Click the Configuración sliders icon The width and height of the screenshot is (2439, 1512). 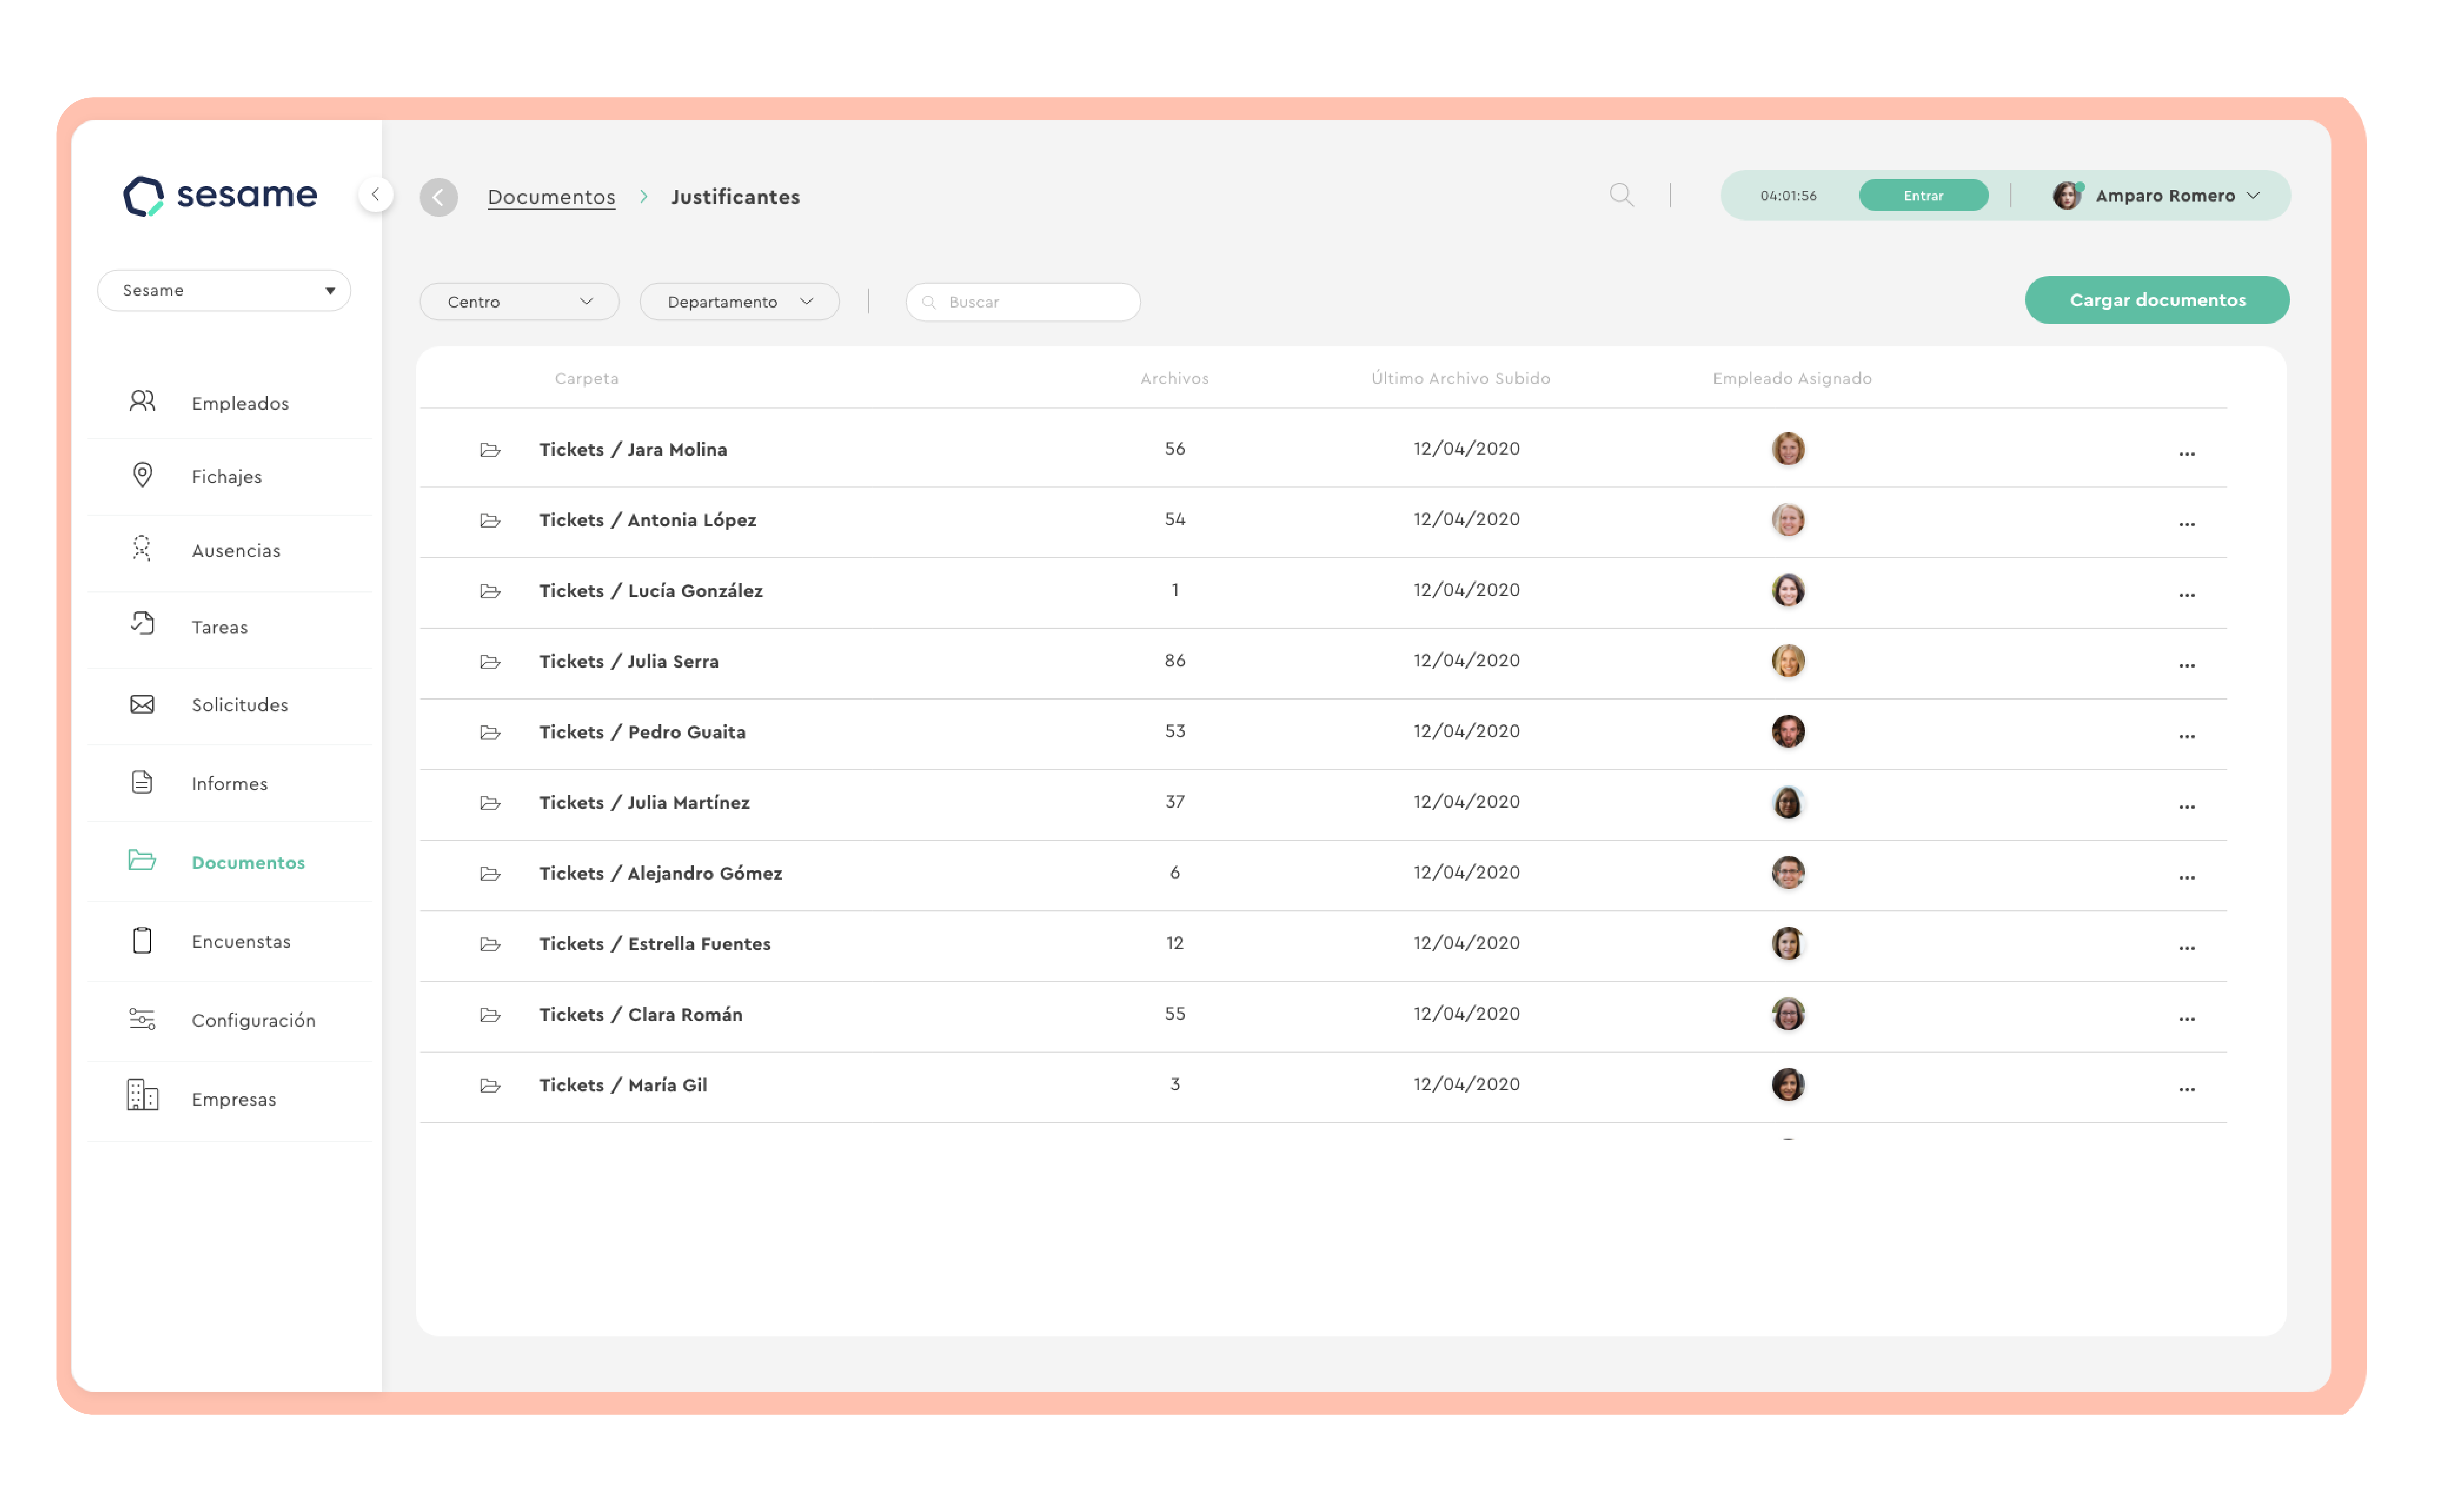coord(142,1019)
